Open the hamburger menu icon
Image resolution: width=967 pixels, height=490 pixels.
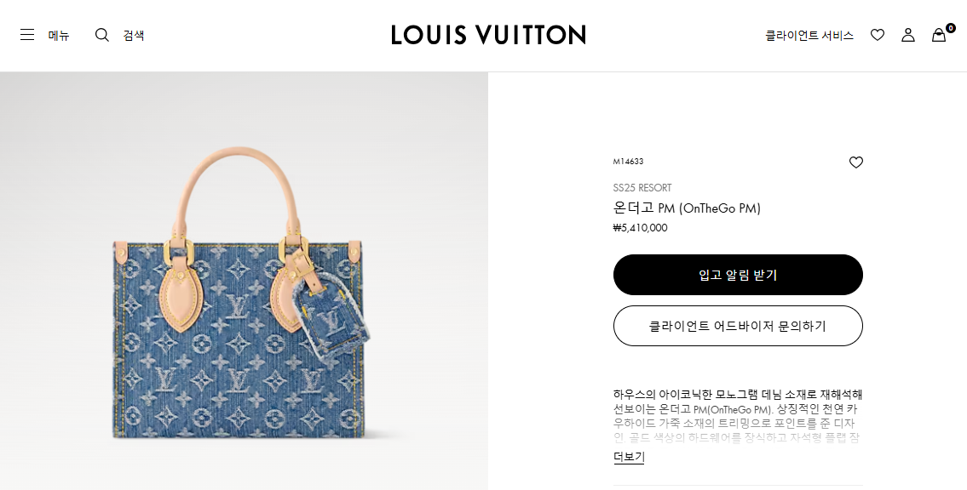tap(27, 35)
